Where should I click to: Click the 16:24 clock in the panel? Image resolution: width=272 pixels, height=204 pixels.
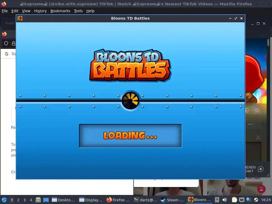(x=266, y=200)
